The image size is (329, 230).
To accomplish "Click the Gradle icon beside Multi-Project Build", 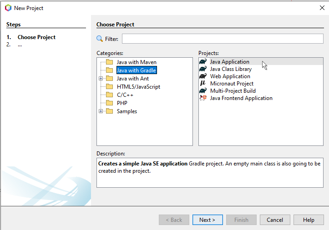I will point(203,91).
